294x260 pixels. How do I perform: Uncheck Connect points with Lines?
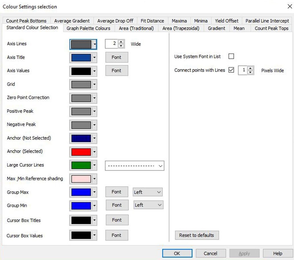(x=231, y=70)
